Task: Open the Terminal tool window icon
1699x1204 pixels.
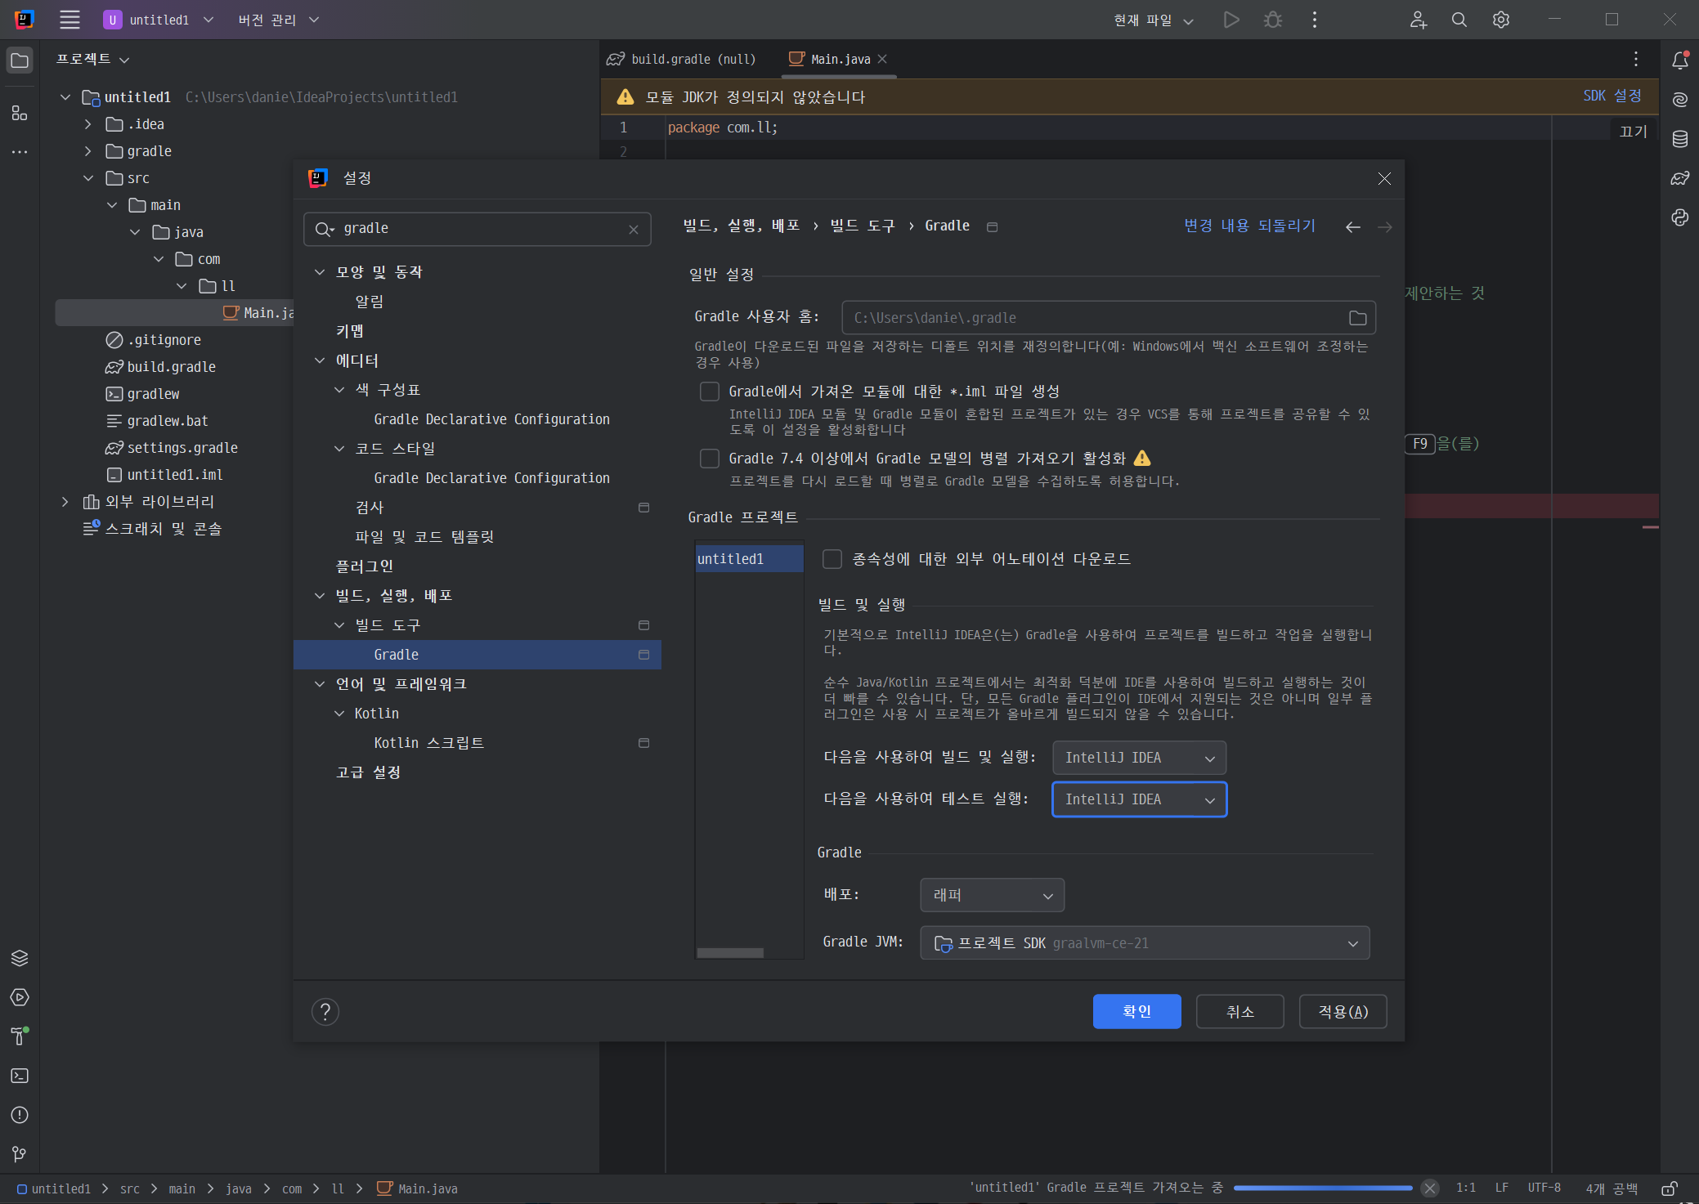Action: [x=20, y=1076]
